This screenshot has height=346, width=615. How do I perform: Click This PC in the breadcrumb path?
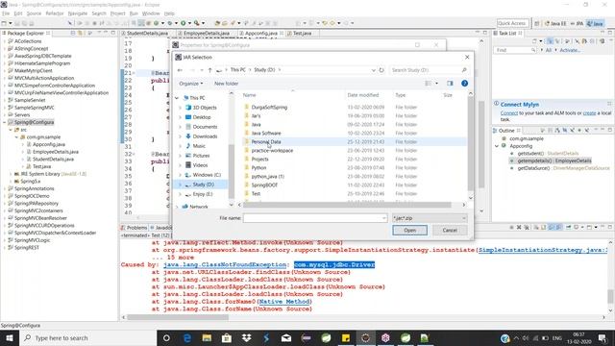pyautogui.click(x=237, y=70)
